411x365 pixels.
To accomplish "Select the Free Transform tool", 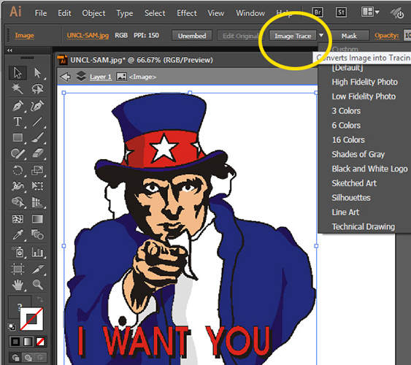I will pos(37,186).
